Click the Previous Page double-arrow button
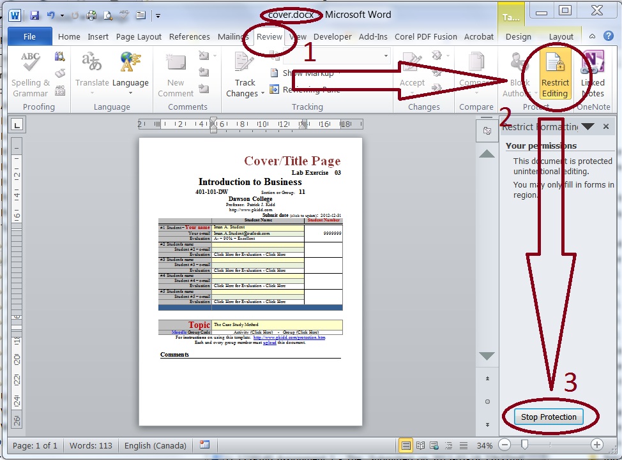This screenshot has width=622, height=460. [x=487, y=378]
